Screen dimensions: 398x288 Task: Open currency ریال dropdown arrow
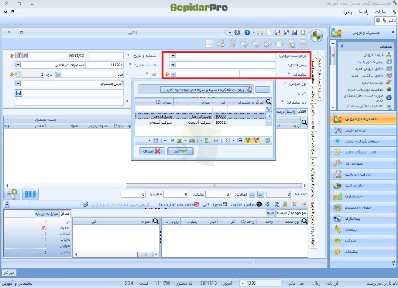[59, 74]
